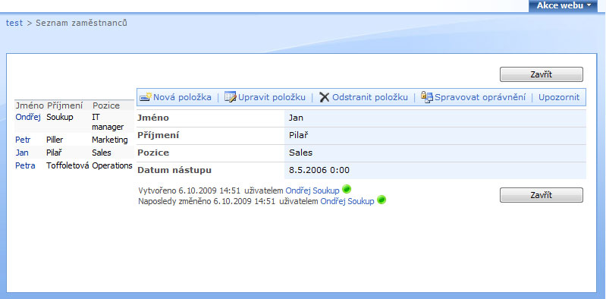The image size is (606, 299).
Task: Click the Operations position cell
Action: tap(112, 165)
